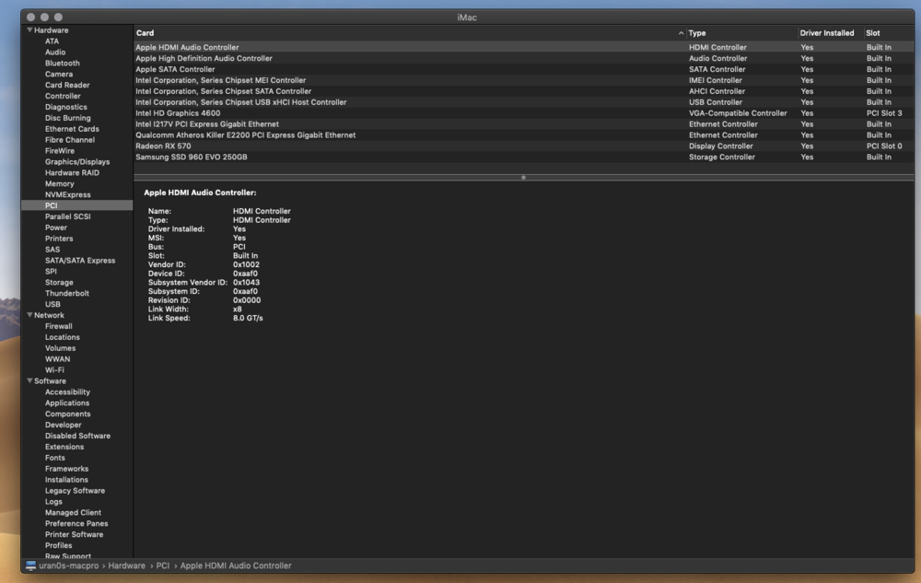Screen dimensions: 921x583
Task: Select Memory in the sidebar
Action: pos(59,183)
